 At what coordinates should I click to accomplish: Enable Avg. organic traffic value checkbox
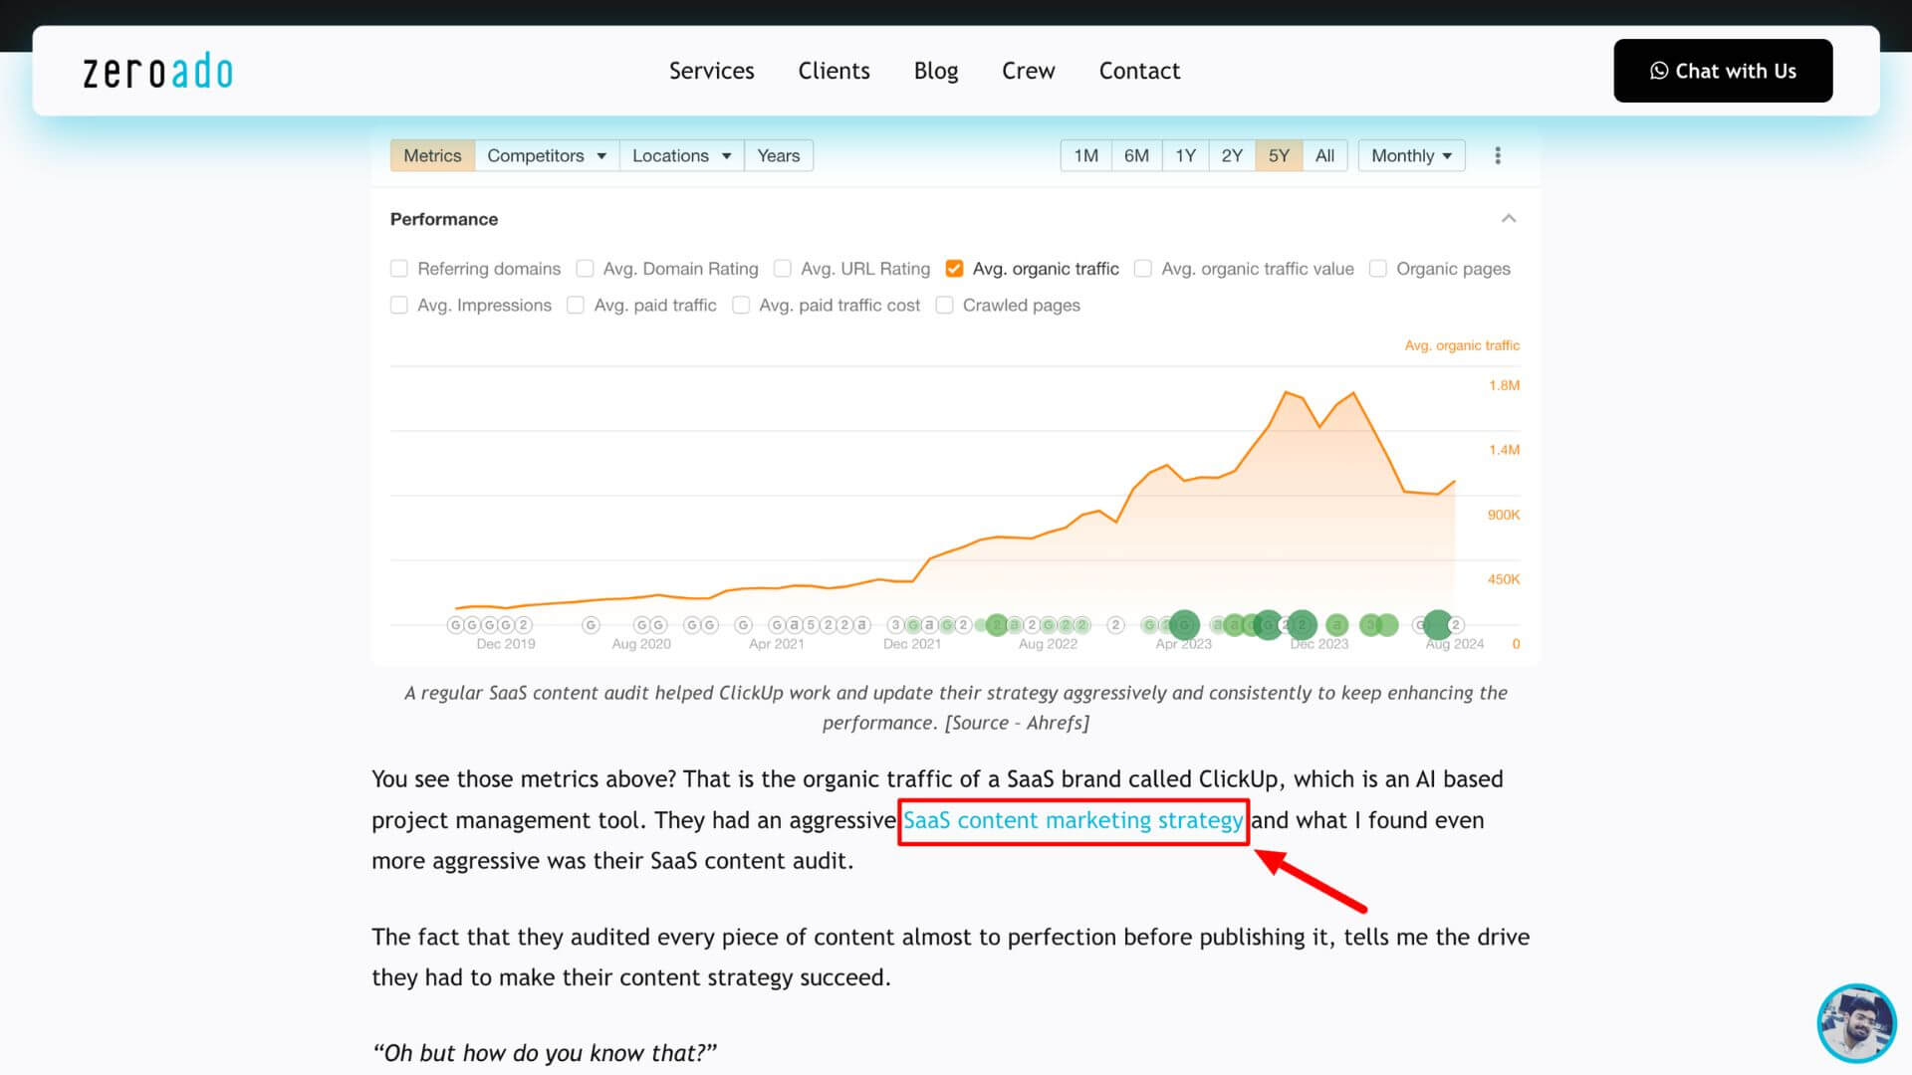pos(1143,269)
